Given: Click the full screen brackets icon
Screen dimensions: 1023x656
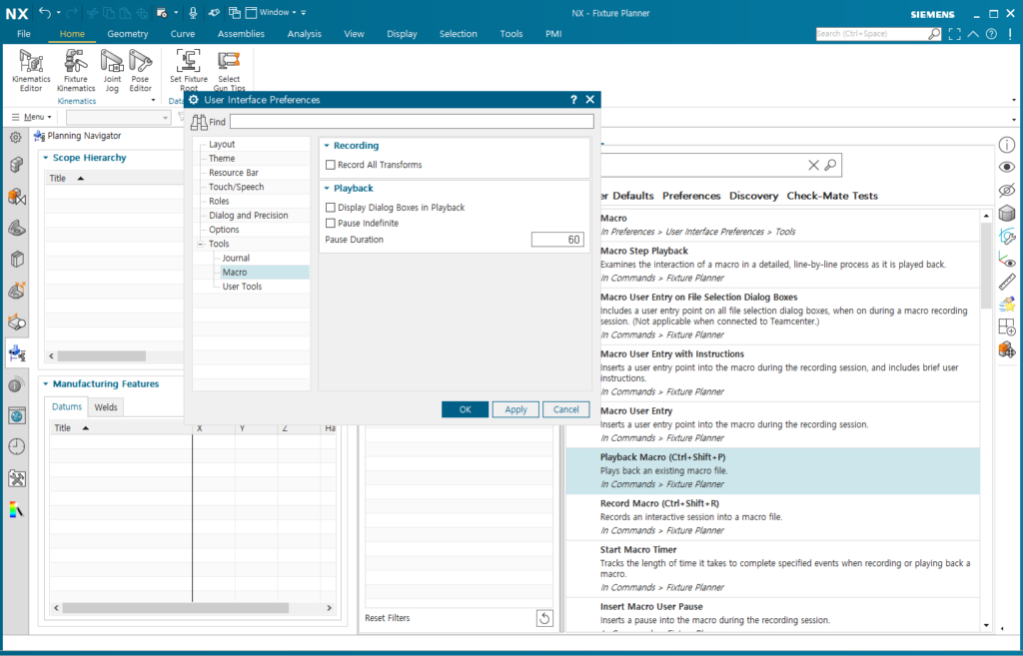Looking at the screenshot, I should (954, 34).
